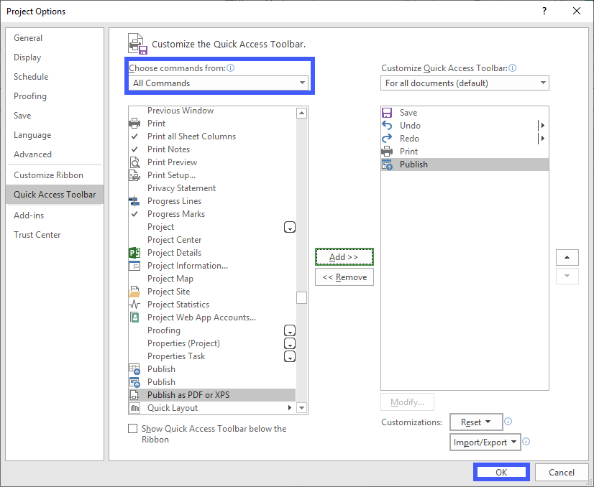Screen dimensions: 594x487
Task: Select the Undo arrow icon
Action: click(x=387, y=126)
